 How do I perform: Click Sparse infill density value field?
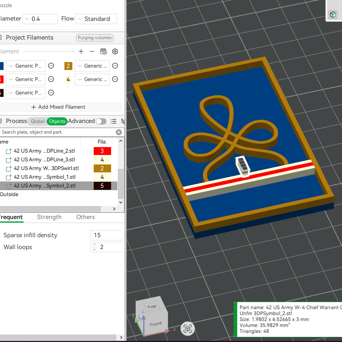[106, 235]
